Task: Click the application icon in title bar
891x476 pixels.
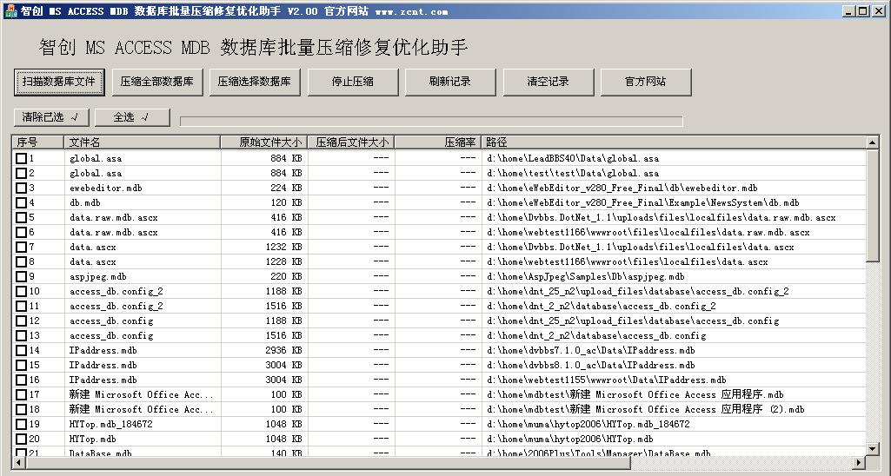Action: [x=10, y=10]
